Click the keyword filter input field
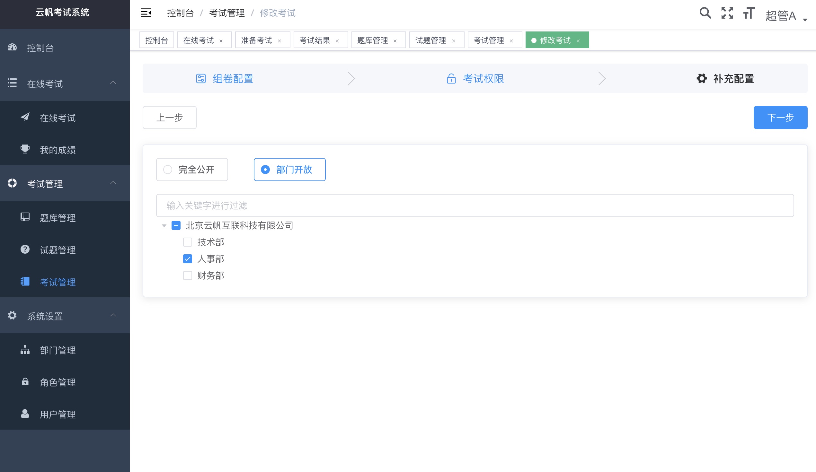Image resolution: width=816 pixels, height=472 pixels. click(x=475, y=205)
